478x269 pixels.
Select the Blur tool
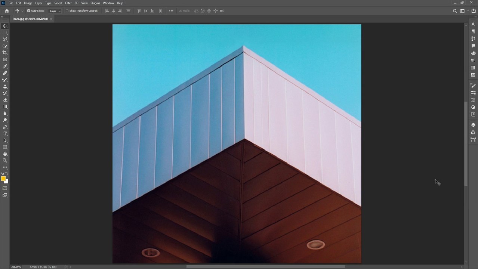point(5,113)
